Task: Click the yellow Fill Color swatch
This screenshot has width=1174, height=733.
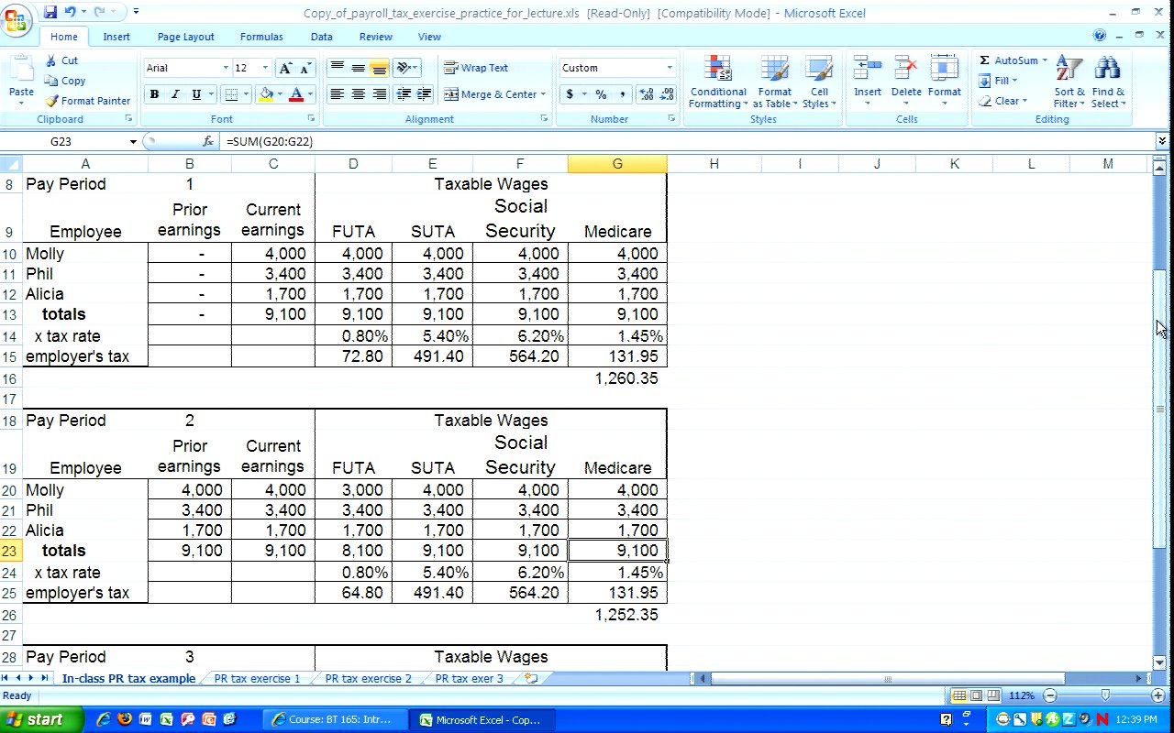Action: pyautogui.click(x=266, y=94)
